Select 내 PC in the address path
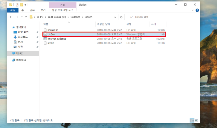This screenshot has height=128, width=217. pyautogui.click(x=40, y=17)
